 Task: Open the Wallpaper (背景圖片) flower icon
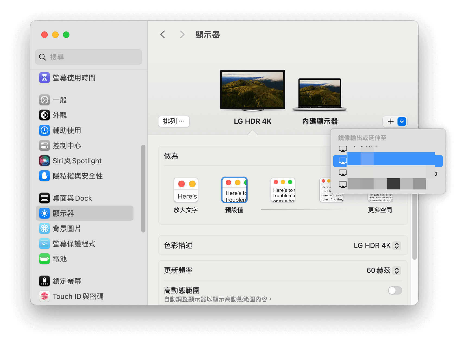click(x=44, y=229)
